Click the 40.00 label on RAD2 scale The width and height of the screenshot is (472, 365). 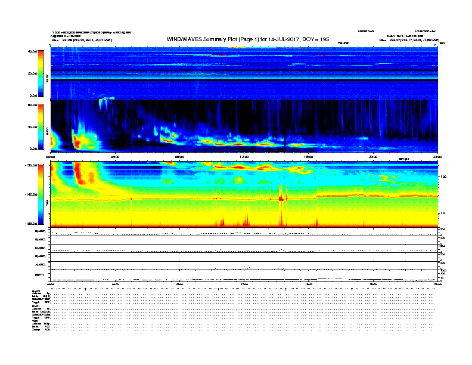pos(32,51)
